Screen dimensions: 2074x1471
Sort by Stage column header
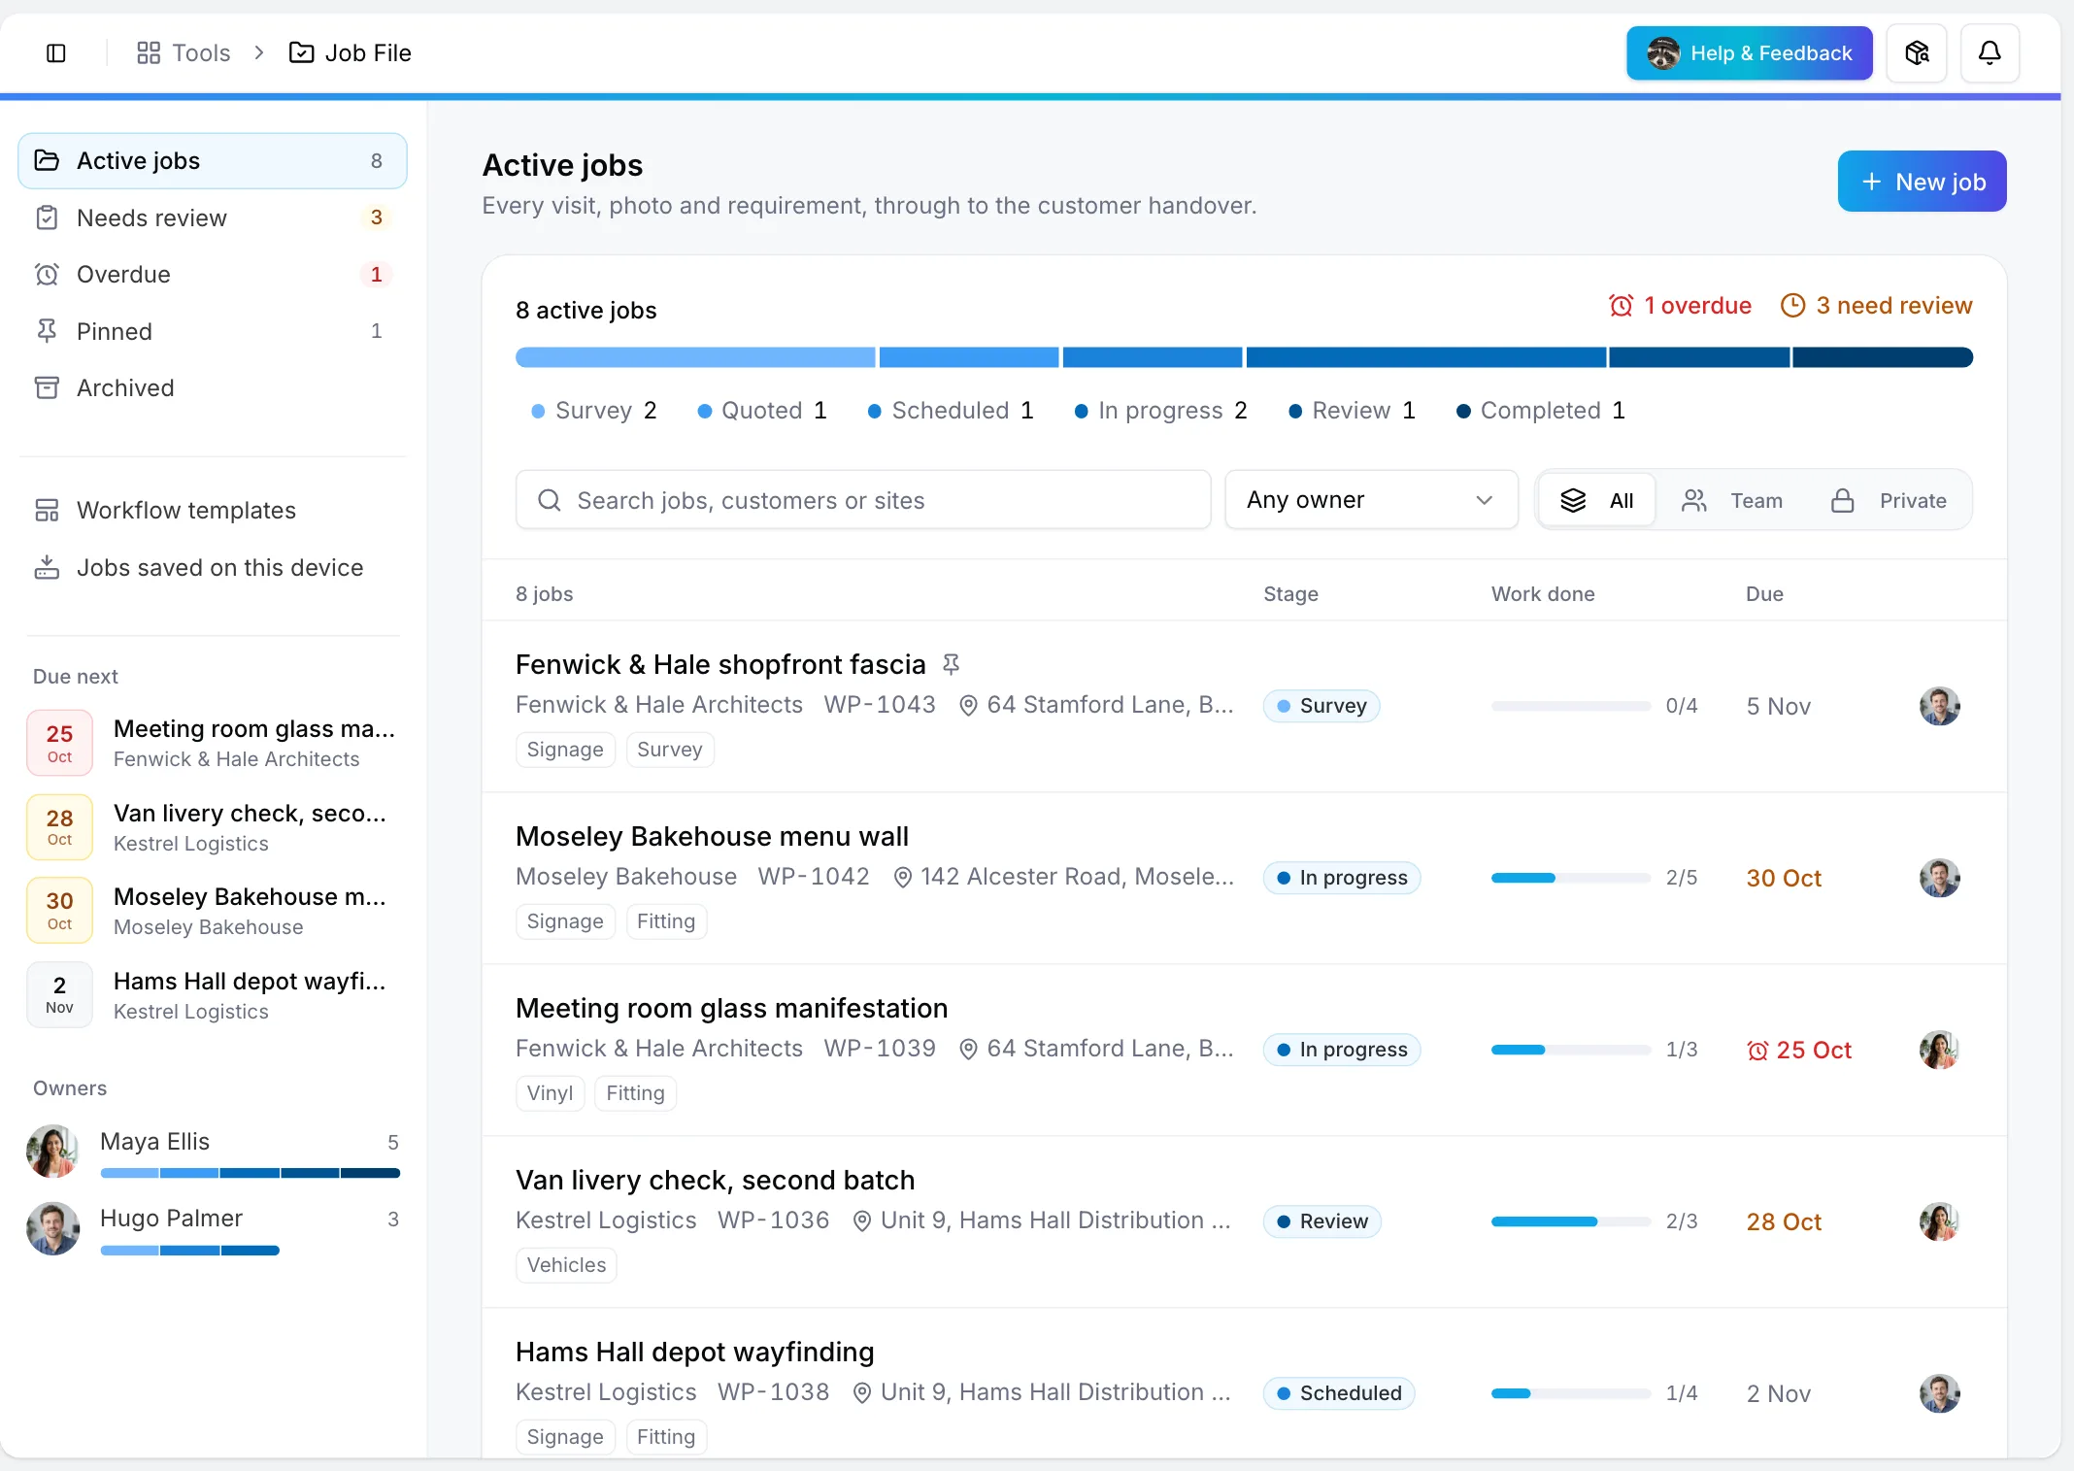tap(1290, 593)
